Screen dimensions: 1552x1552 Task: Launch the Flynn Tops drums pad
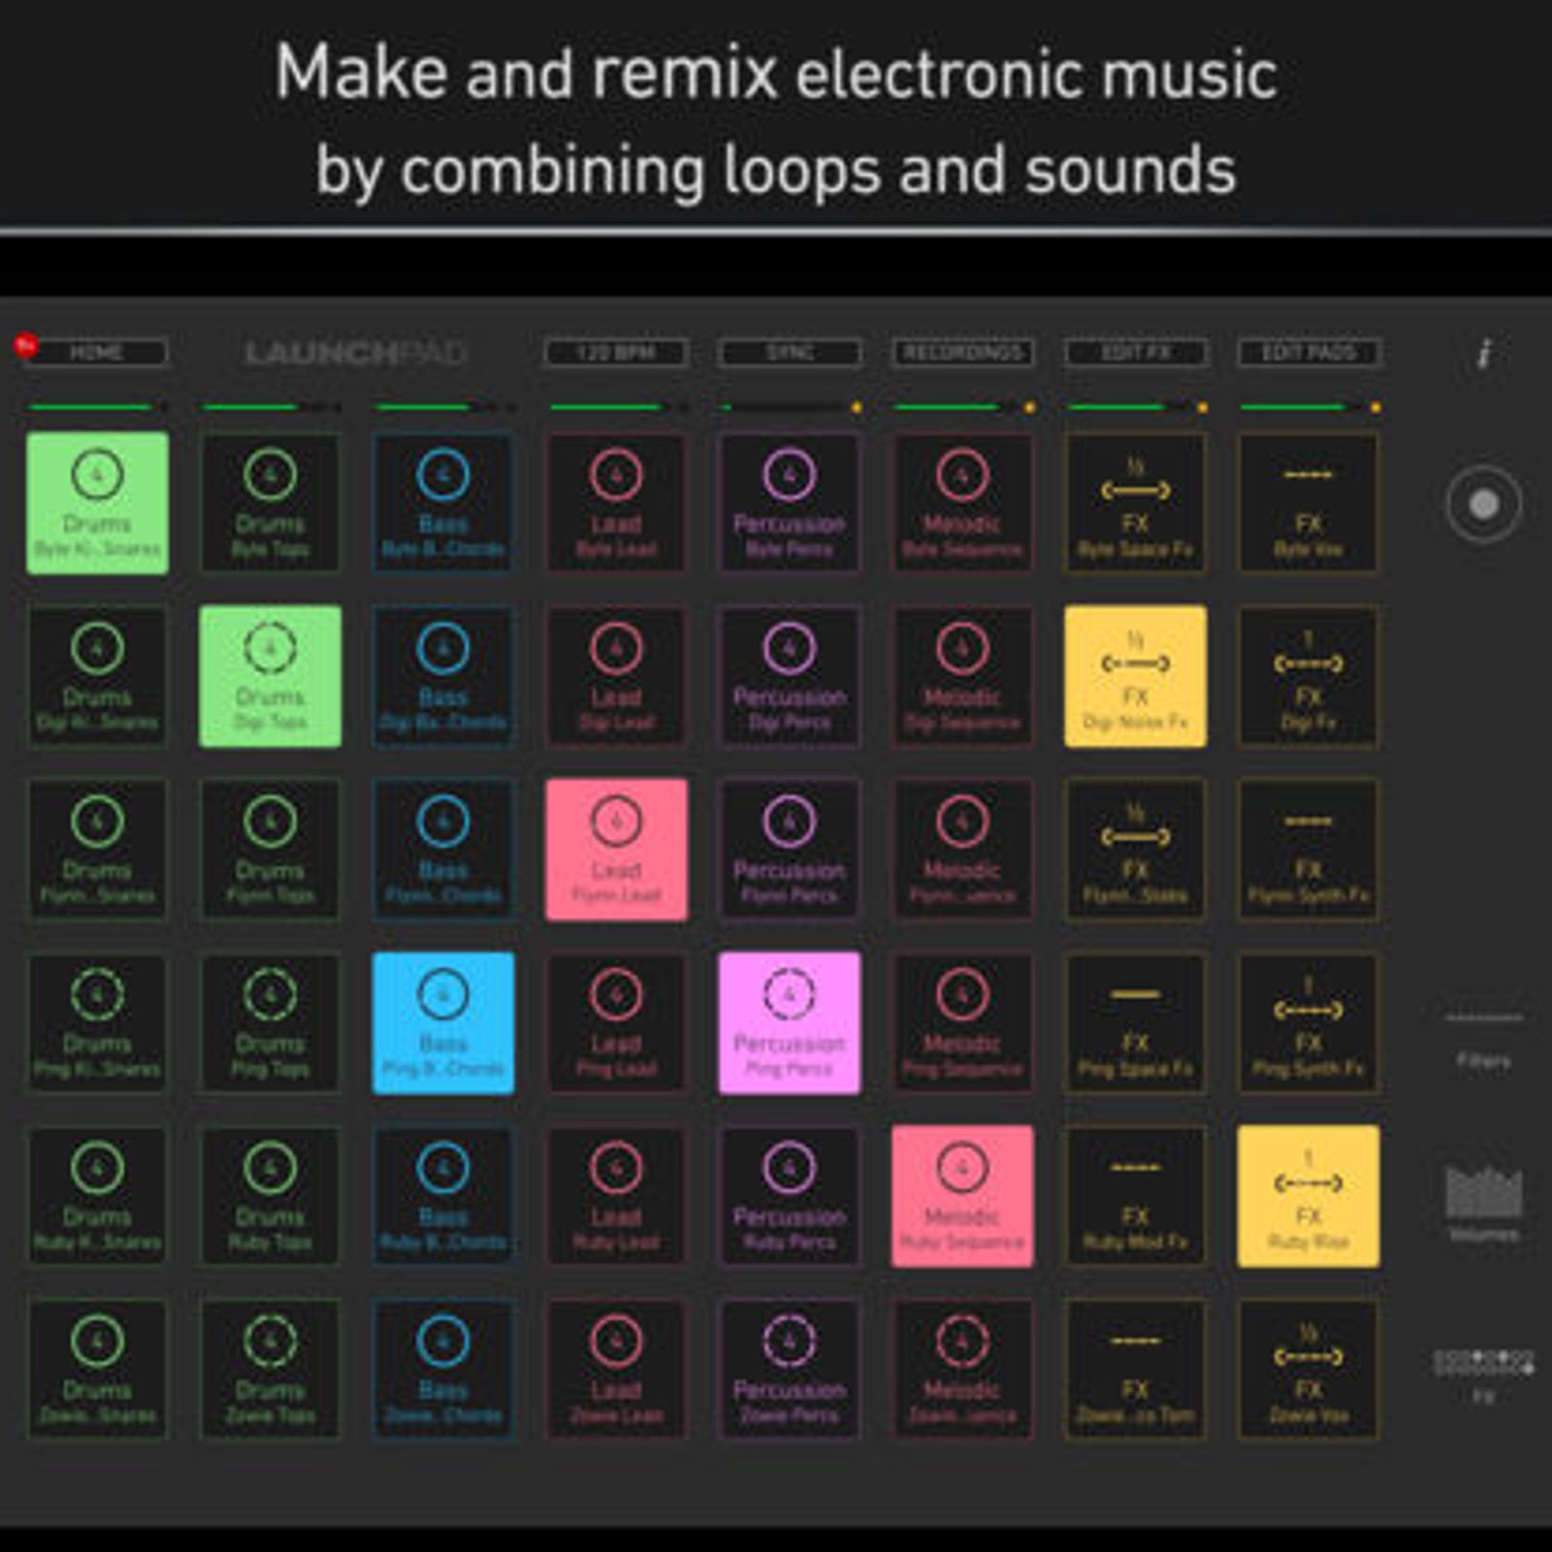[x=270, y=850]
